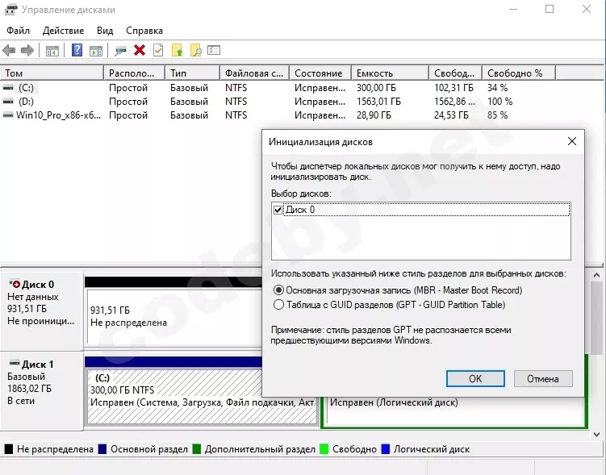Viewport: 606px width, 475px height.
Task: Click the Forward arrow toolbar icon
Action: [x=27, y=50]
